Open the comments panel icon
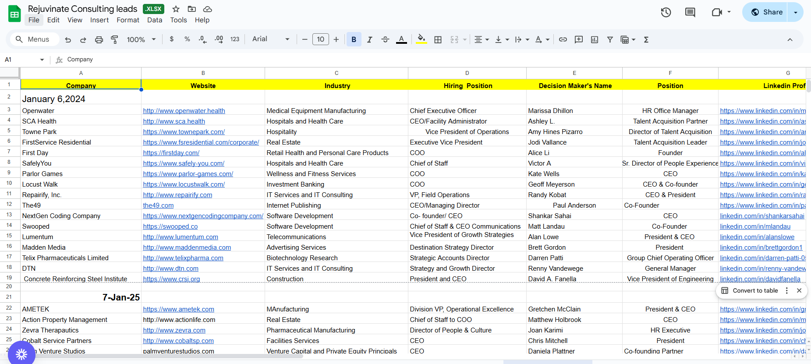Screen dimensions: 811x364 tap(690, 12)
